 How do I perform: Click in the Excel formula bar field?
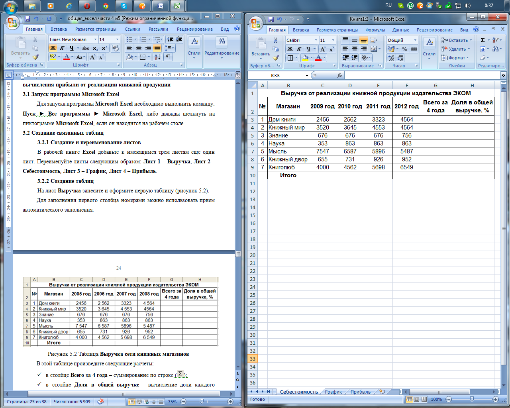click(x=422, y=75)
